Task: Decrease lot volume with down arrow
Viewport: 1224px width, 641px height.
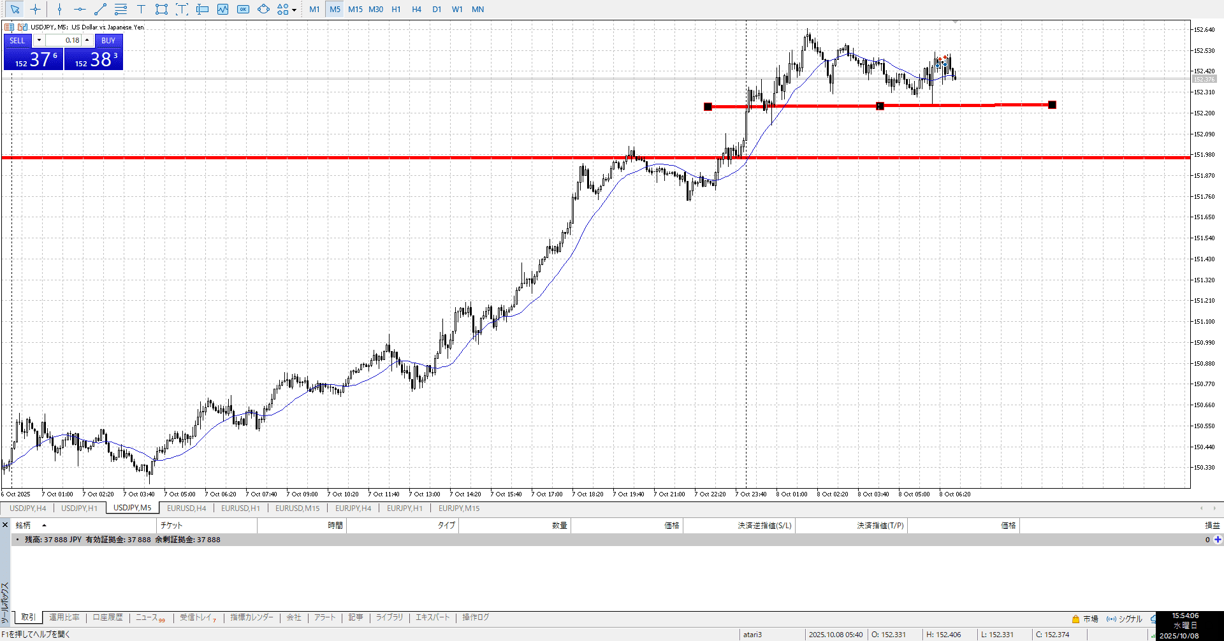Action: point(39,40)
